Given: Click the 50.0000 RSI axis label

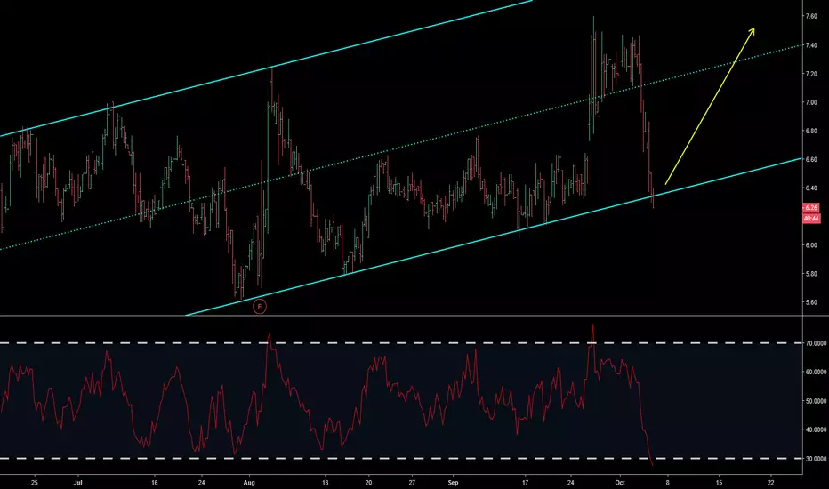Looking at the screenshot, I should 816,401.
